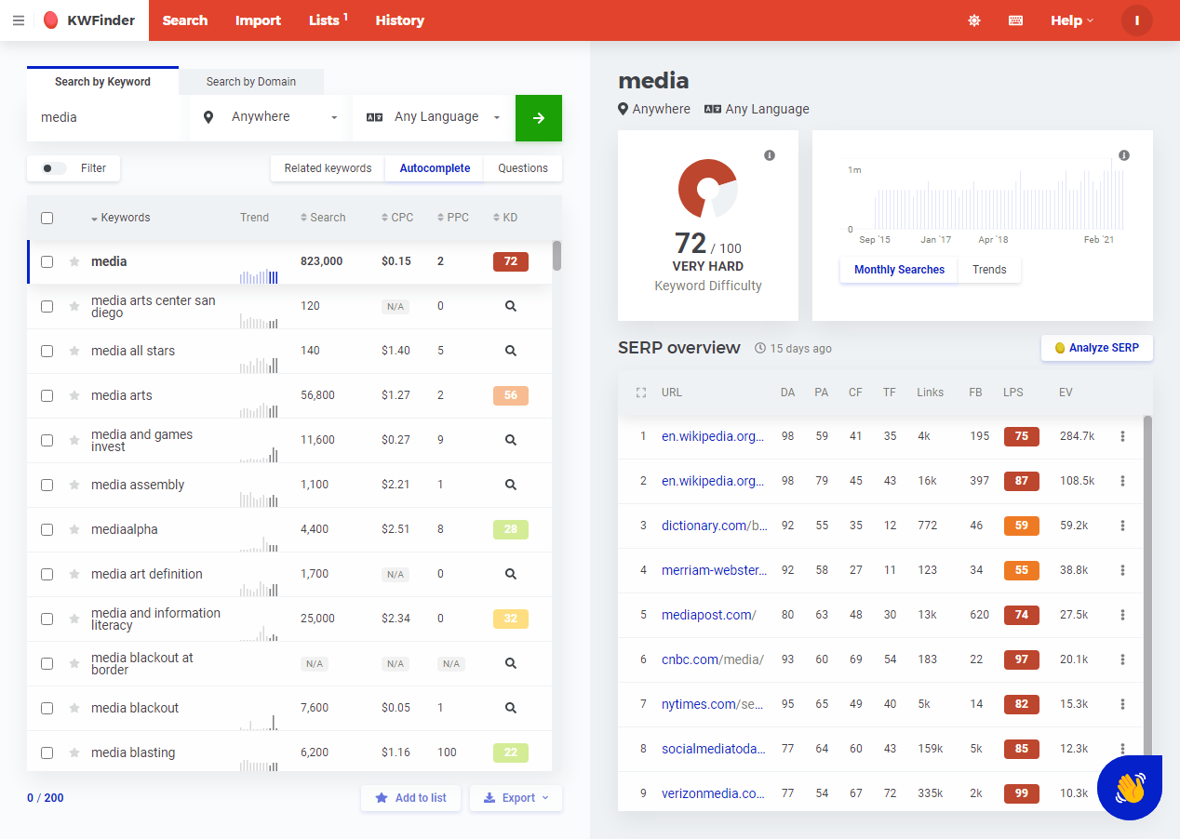Screen dimensions: 1180x839
Task: Open the chat support widget
Action: point(1130,787)
